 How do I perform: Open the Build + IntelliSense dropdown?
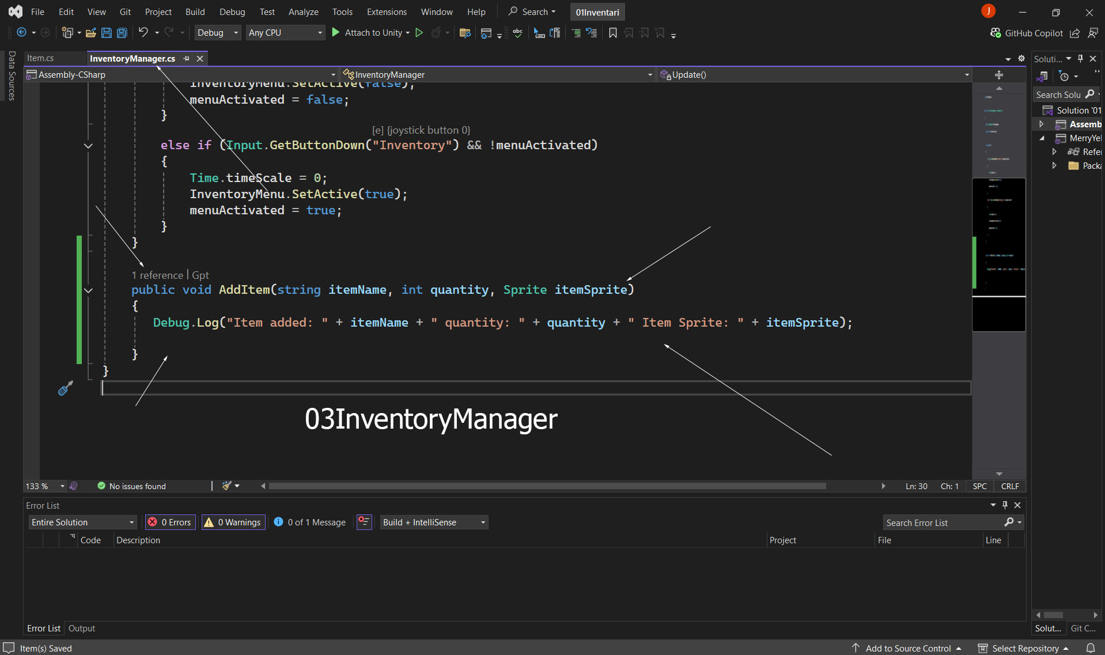[434, 522]
